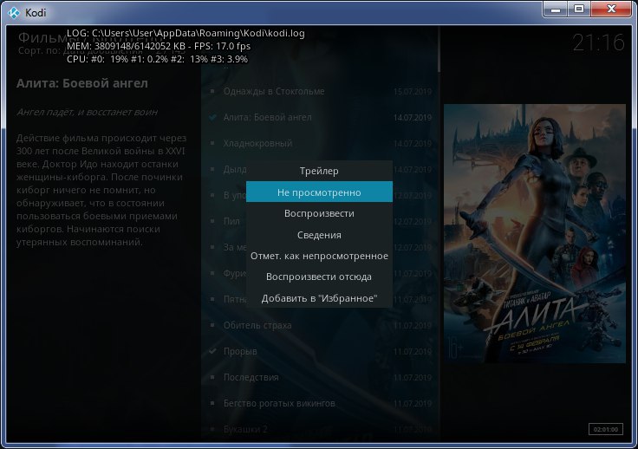This screenshot has width=638, height=449.
Task: Close the Kodi window
Action: (x=611, y=9)
